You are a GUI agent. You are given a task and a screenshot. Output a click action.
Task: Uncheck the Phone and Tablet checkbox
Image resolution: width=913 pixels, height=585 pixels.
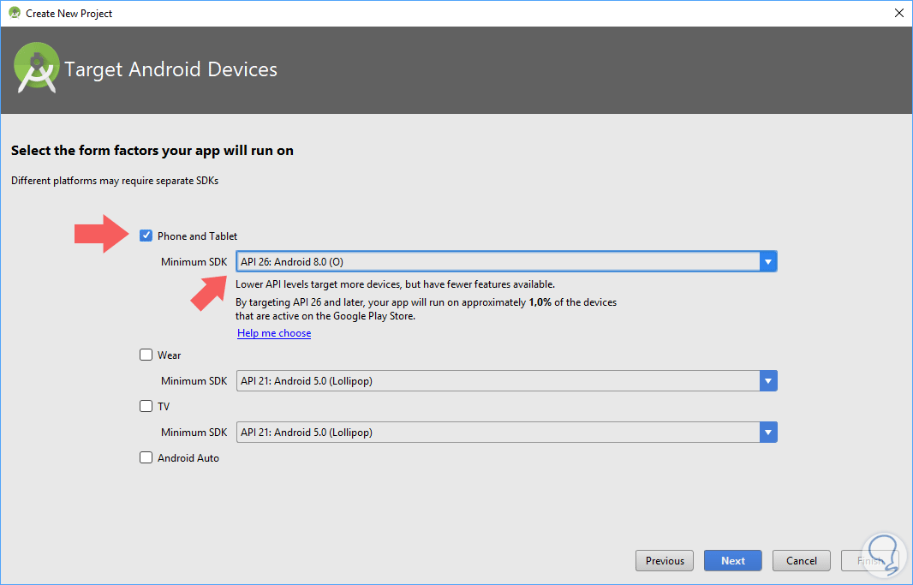(146, 236)
